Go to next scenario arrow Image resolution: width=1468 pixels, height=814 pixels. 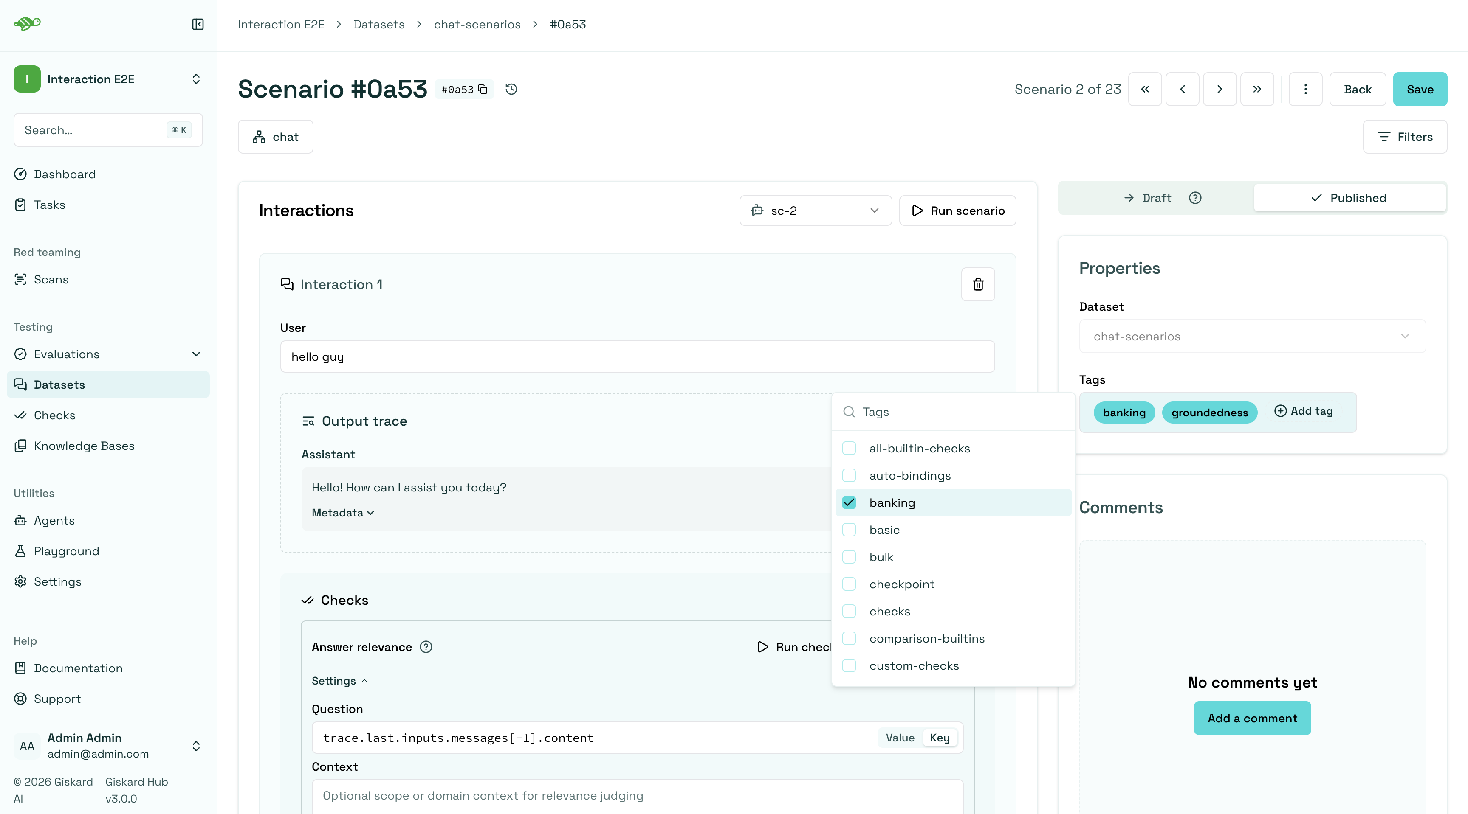pyautogui.click(x=1220, y=90)
